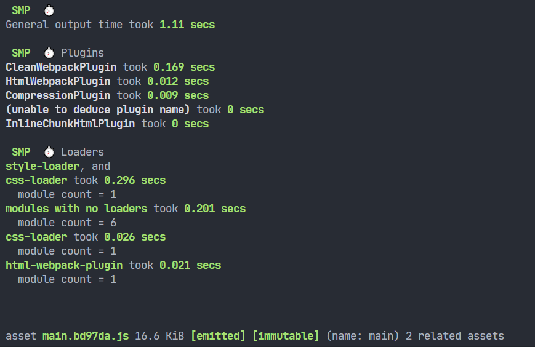Click the HtmlWebpackPlugin entry
This screenshot has width=535, height=347.
58,81
